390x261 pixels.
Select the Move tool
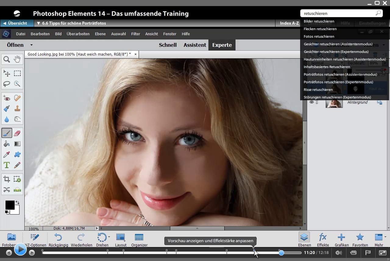tap(7, 74)
